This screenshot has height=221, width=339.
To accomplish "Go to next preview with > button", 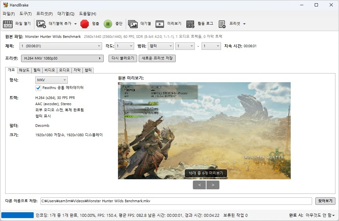I will click(x=213, y=185).
